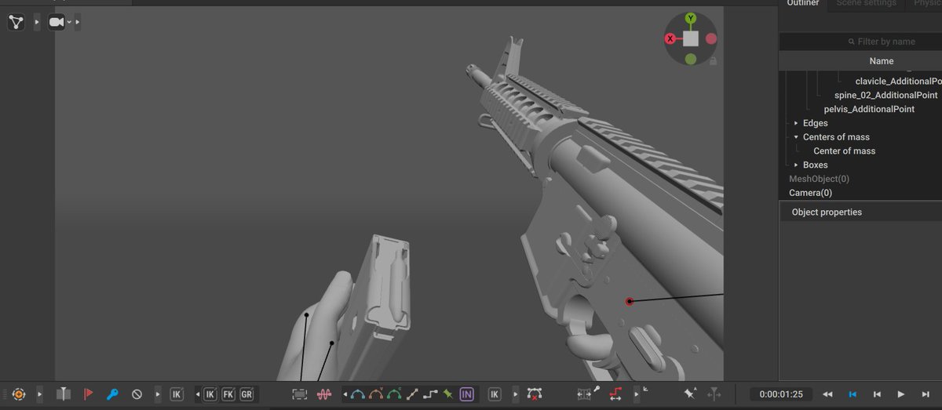Click the dashed frame selection icon
942x410 pixels.
click(300, 394)
